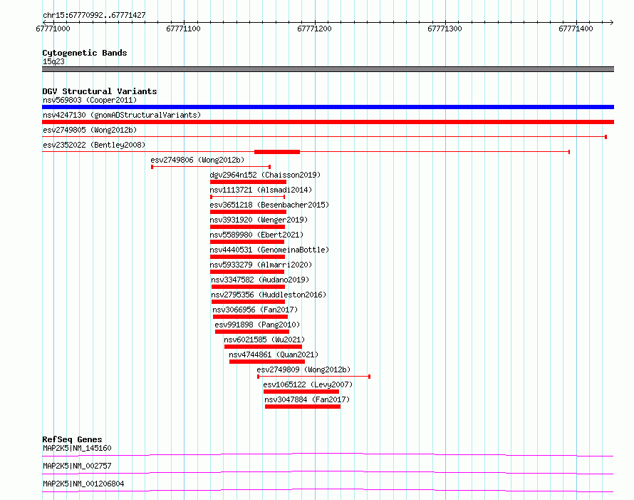This screenshot has width=634, height=500.
Task: Open esv1065122 (Levy2007) variant
Action: 308,384
